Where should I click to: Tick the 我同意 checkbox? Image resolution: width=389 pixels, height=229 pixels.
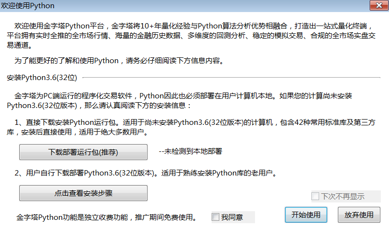click(x=215, y=217)
